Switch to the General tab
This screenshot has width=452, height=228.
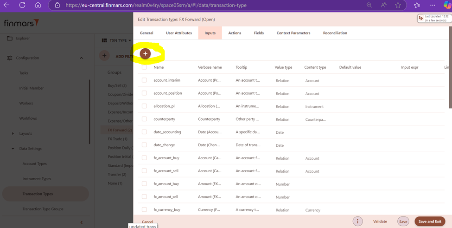pos(146,33)
